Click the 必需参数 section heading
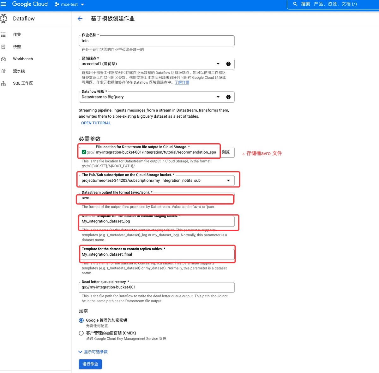This screenshot has width=379, height=373. click(90, 139)
